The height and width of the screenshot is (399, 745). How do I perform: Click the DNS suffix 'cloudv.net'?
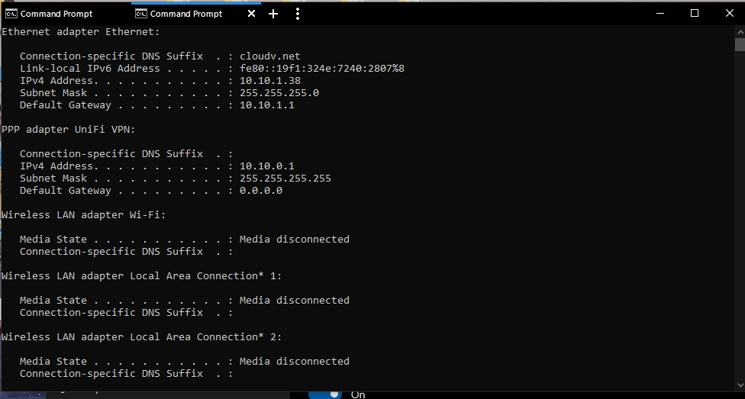(270, 56)
